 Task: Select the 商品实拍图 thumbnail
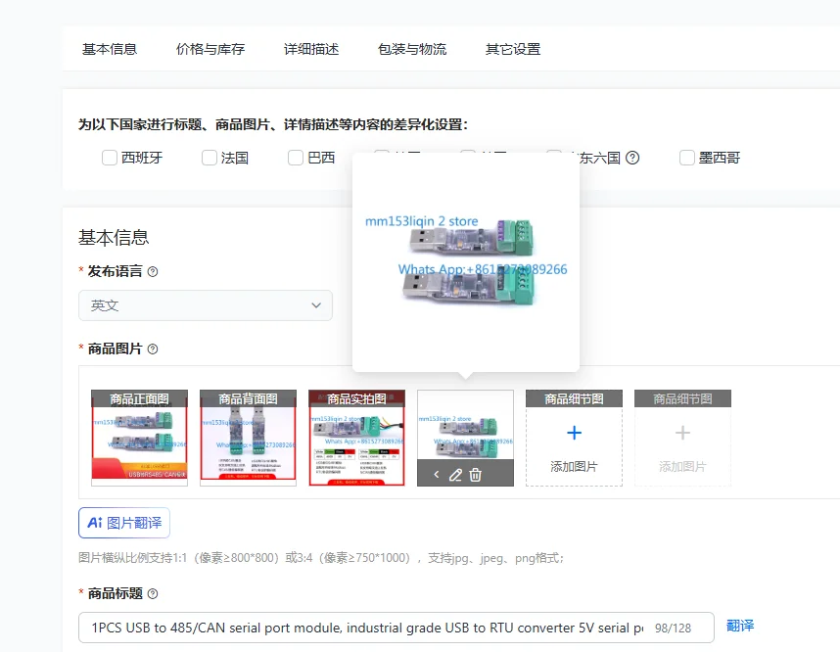356,438
